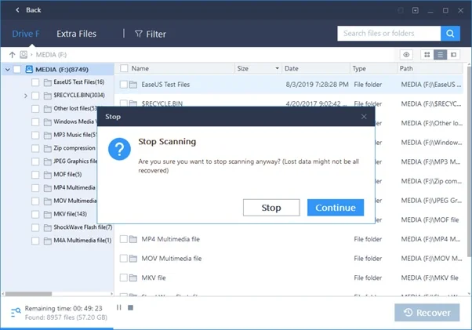The height and width of the screenshot is (330, 472).
Task: Open the Extra Files tab
Action: point(76,34)
